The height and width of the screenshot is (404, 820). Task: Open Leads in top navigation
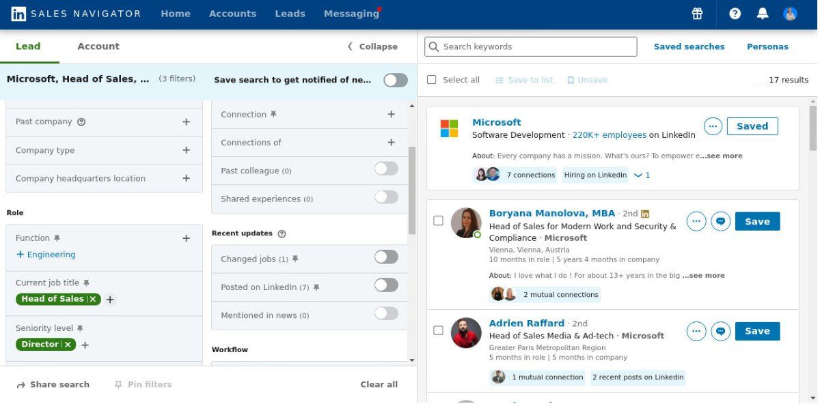click(290, 14)
